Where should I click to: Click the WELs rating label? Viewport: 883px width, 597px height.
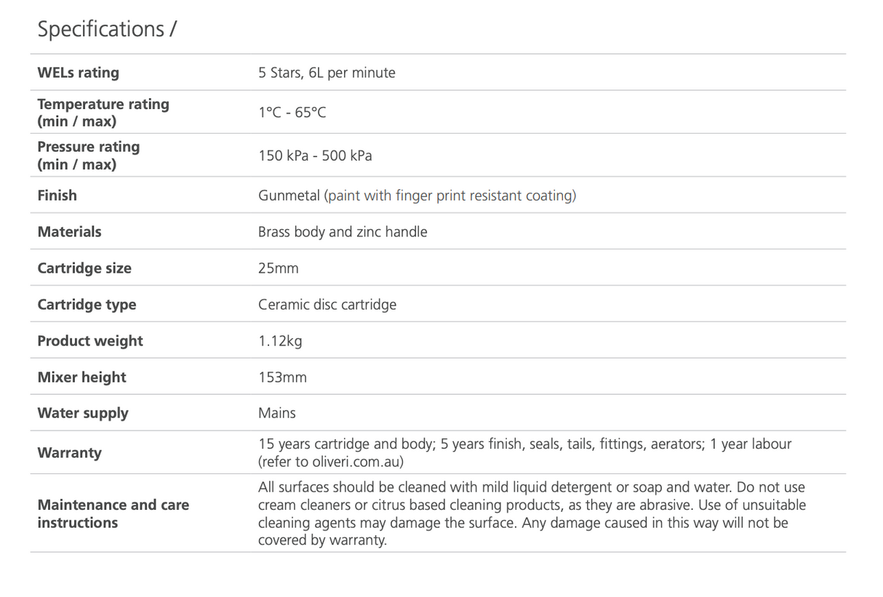78,73
